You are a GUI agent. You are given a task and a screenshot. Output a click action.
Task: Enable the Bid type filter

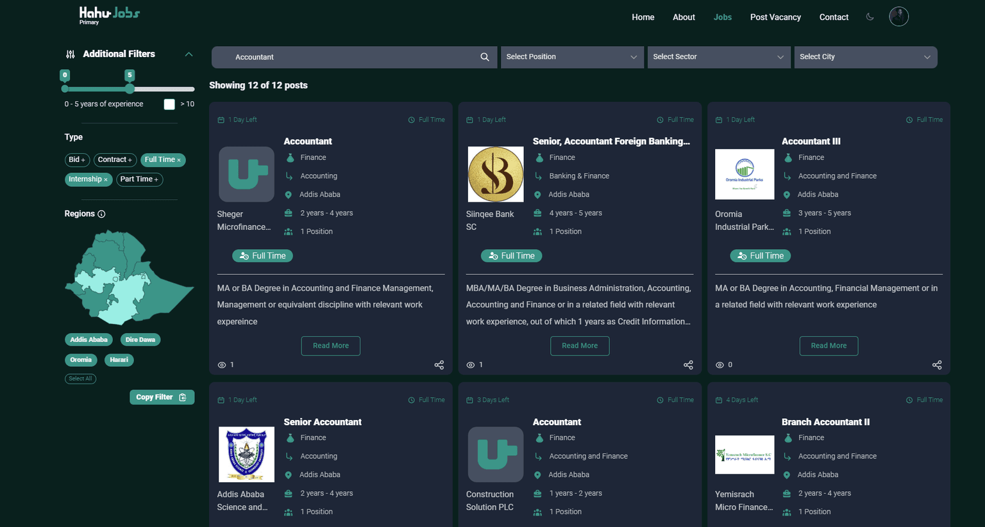[77, 159]
